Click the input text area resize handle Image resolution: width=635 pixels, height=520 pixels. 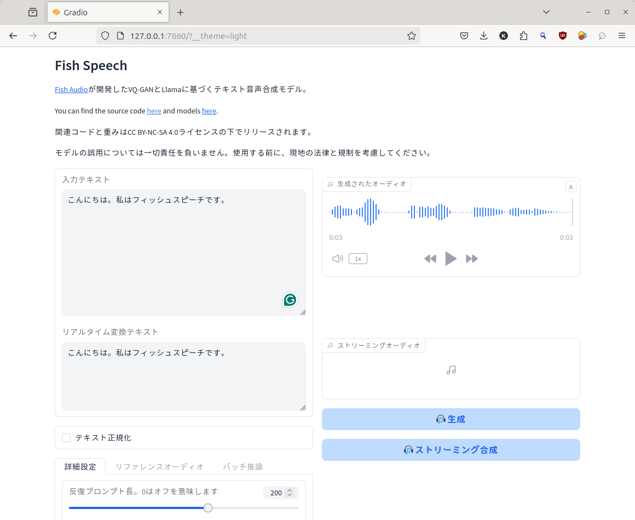coord(303,312)
